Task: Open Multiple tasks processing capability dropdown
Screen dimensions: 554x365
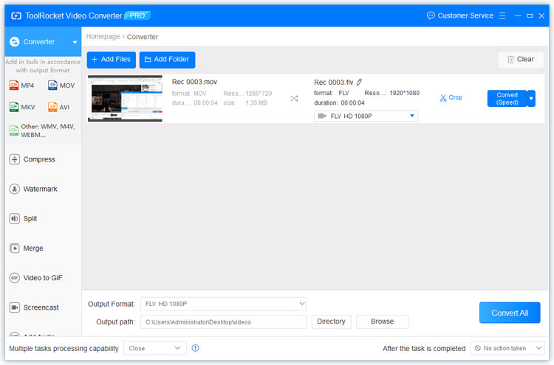Action: coord(155,349)
